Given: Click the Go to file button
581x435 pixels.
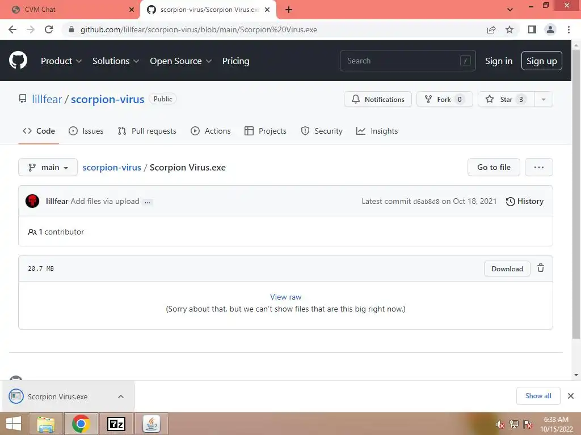Looking at the screenshot, I should pyautogui.click(x=494, y=167).
